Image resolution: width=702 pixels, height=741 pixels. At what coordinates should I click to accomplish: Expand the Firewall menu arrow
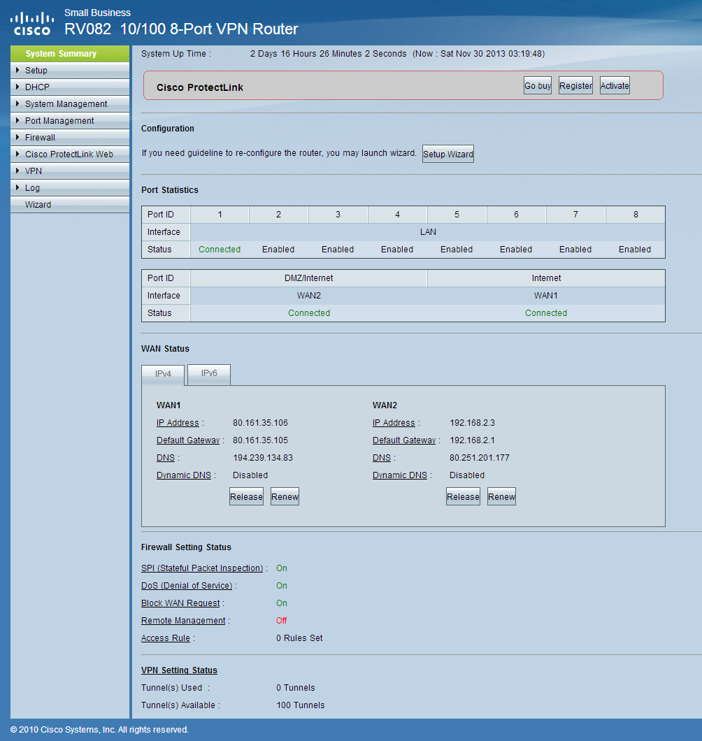[17, 137]
